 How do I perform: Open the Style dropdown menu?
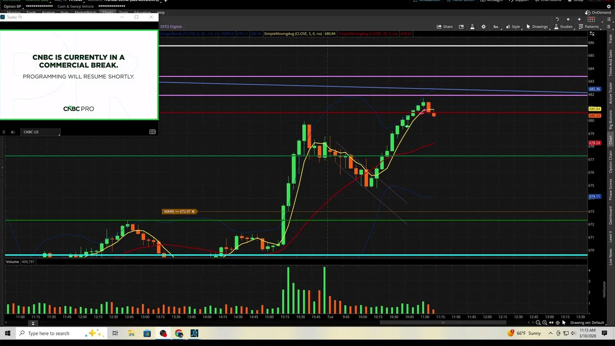click(x=513, y=26)
